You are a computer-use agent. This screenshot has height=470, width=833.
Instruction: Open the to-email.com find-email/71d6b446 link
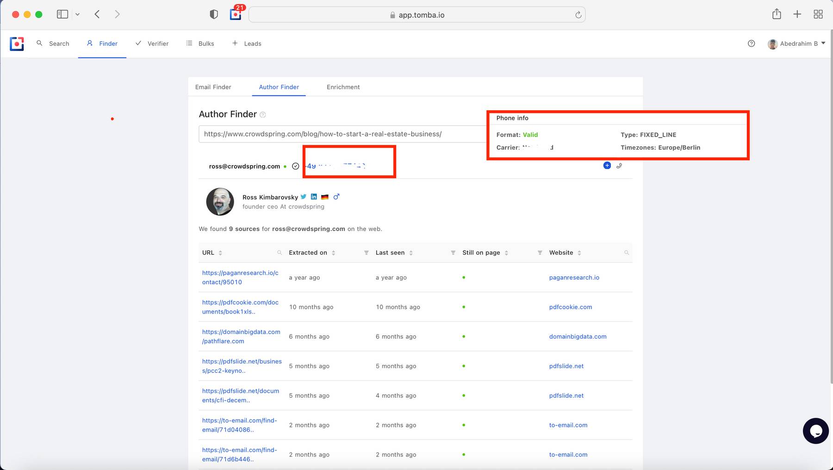(239, 455)
